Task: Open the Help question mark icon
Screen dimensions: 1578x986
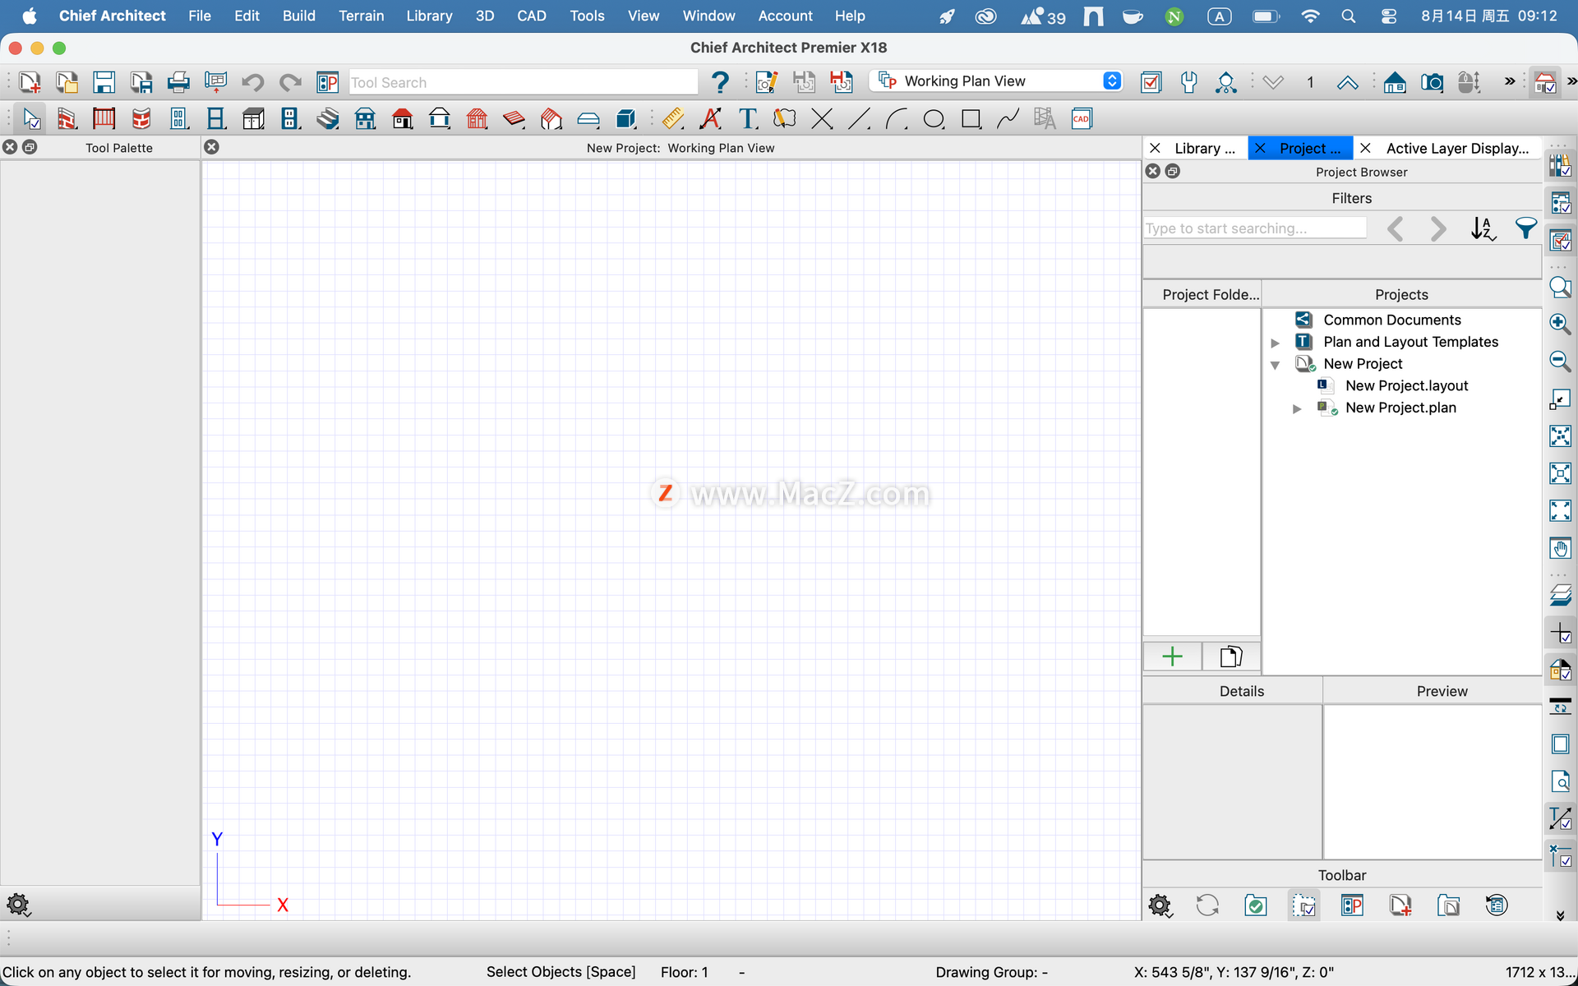Action: (x=720, y=82)
